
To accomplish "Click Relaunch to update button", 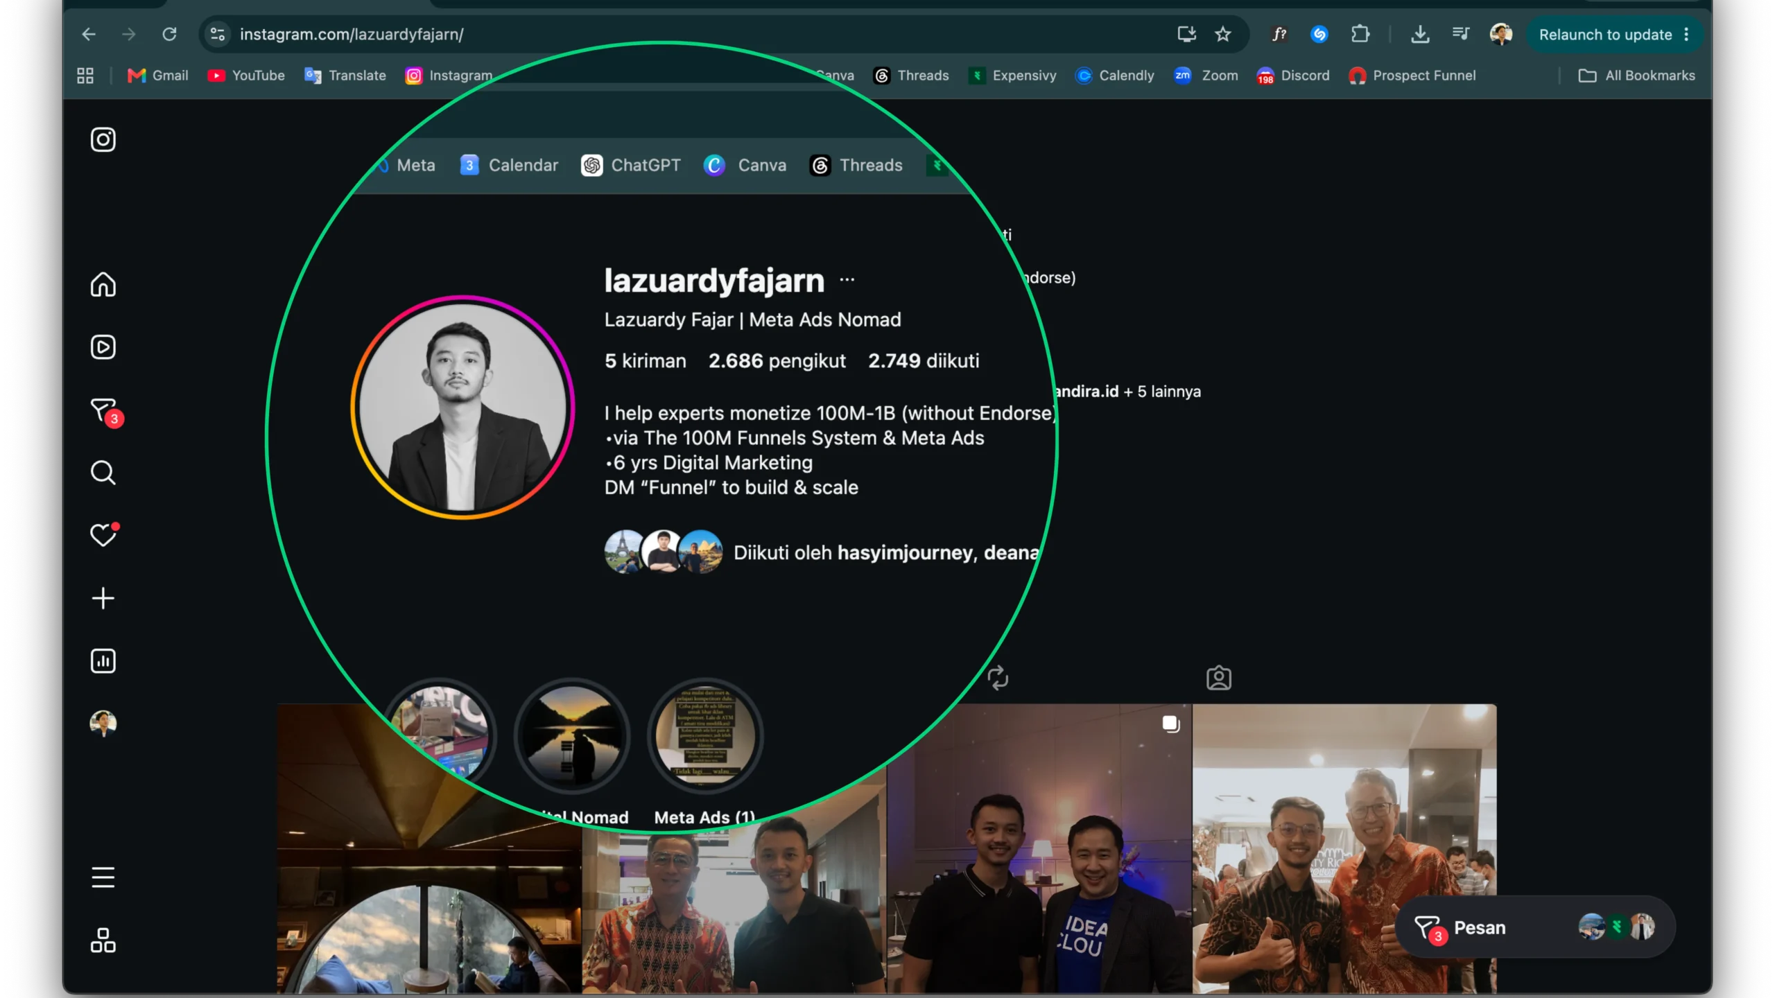I will [x=1604, y=35].
